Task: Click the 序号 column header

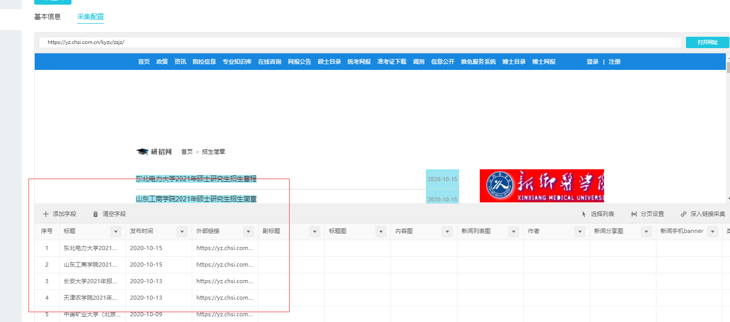Action: click(47, 231)
